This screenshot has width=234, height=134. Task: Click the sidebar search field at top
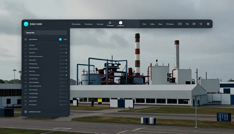pos(45,33)
